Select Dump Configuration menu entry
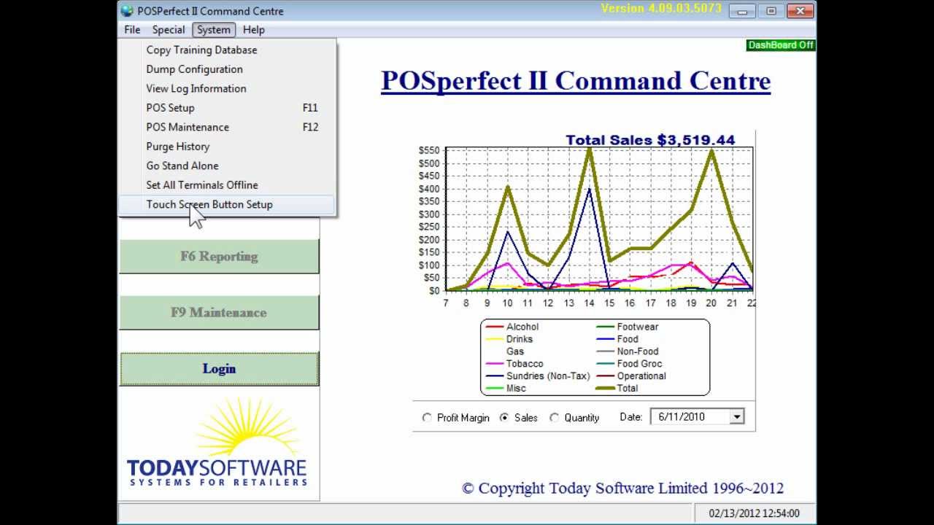The width and height of the screenshot is (934, 525). click(x=227, y=69)
